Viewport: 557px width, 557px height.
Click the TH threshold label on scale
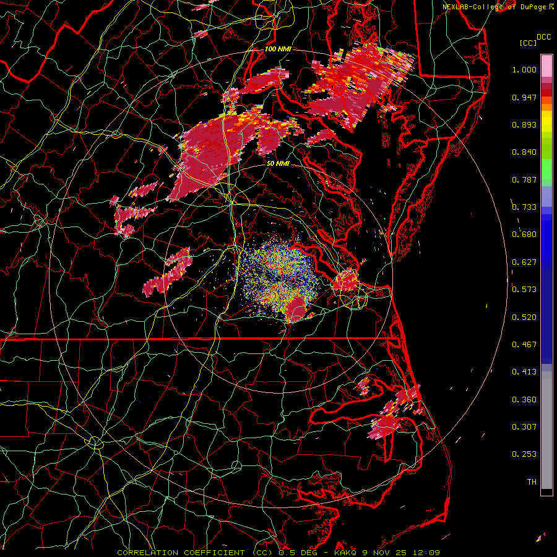[532, 482]
